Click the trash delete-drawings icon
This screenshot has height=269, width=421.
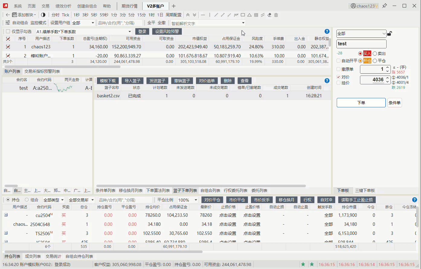tap(276, 15)
